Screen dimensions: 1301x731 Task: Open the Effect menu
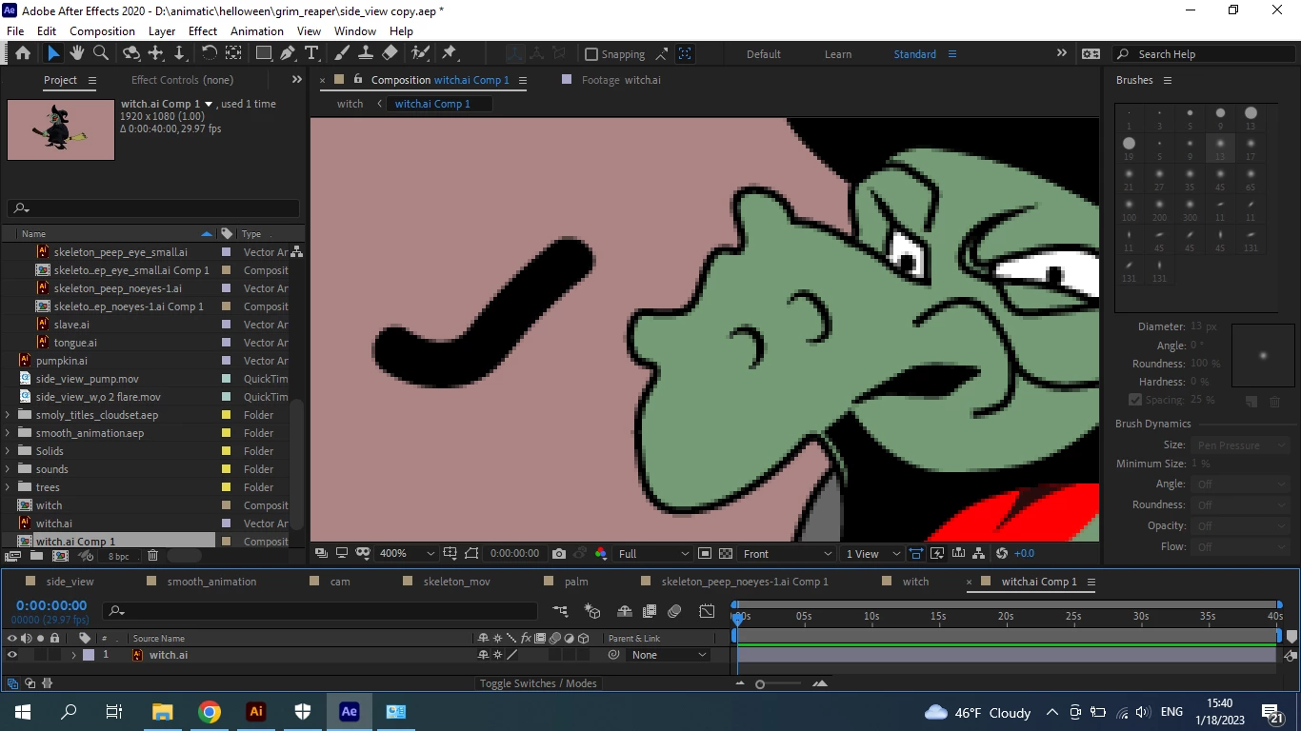203,30
